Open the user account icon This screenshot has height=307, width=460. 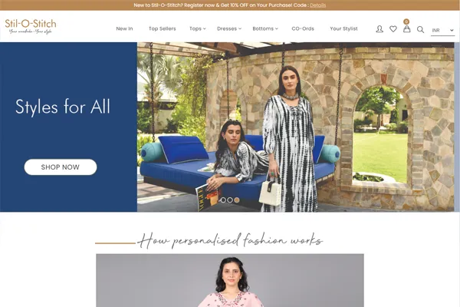click(379, 29)
